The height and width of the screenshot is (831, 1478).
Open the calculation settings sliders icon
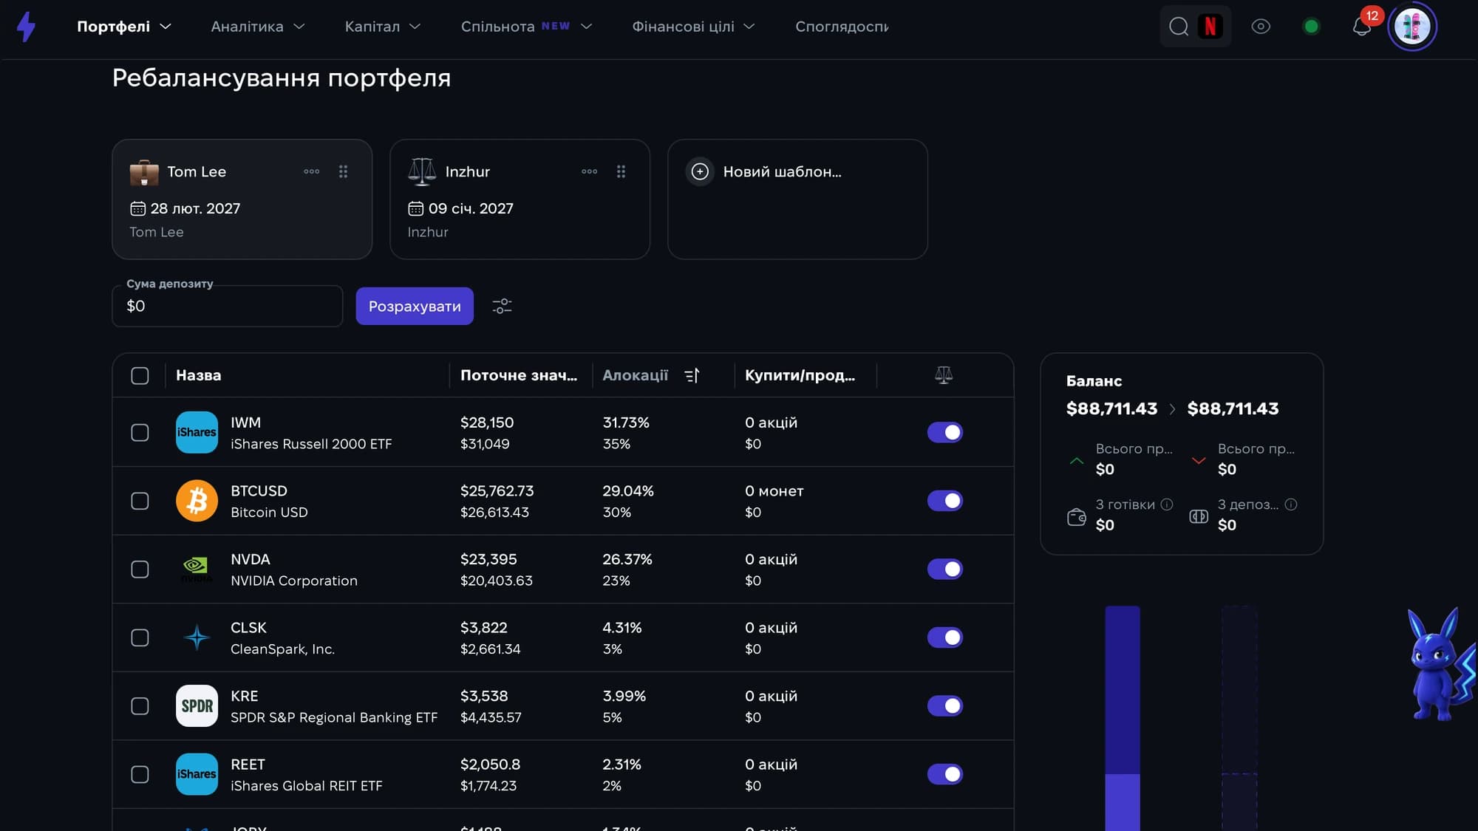tap(502, 306)
